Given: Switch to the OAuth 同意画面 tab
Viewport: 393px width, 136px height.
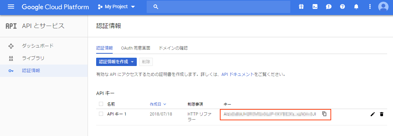Looking at the screenshot, I should click(x=136, y=48).
